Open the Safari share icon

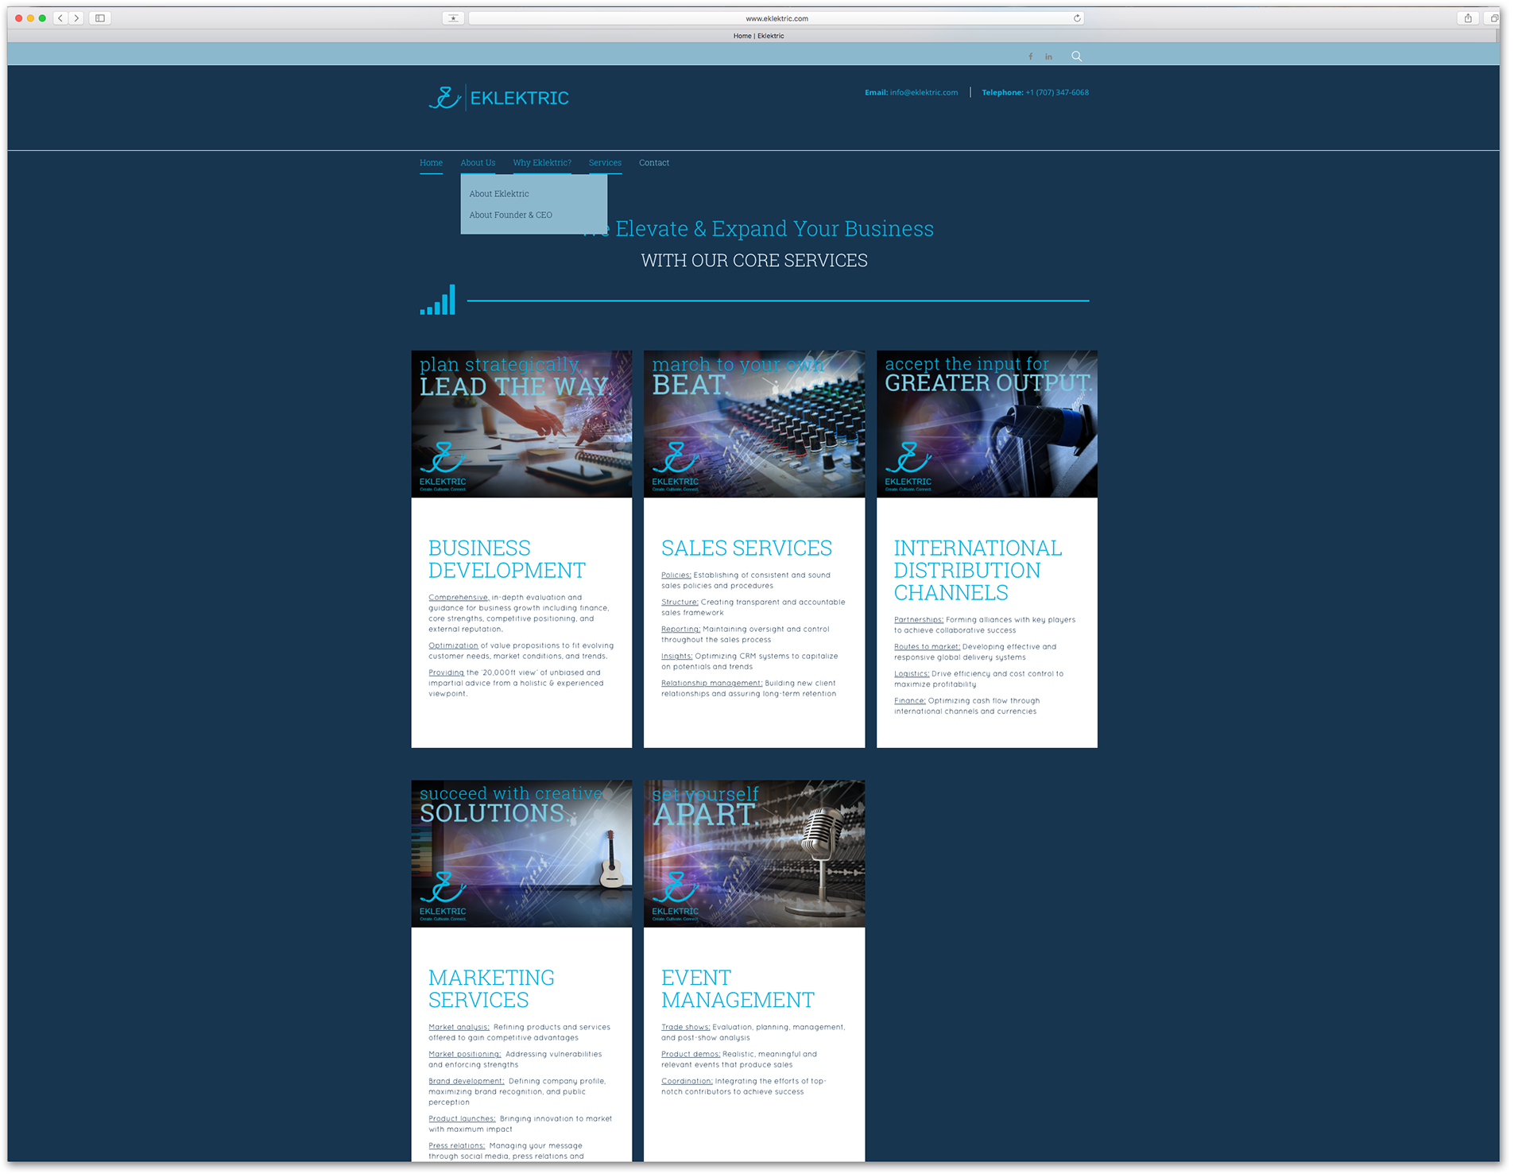[1467, 18]
